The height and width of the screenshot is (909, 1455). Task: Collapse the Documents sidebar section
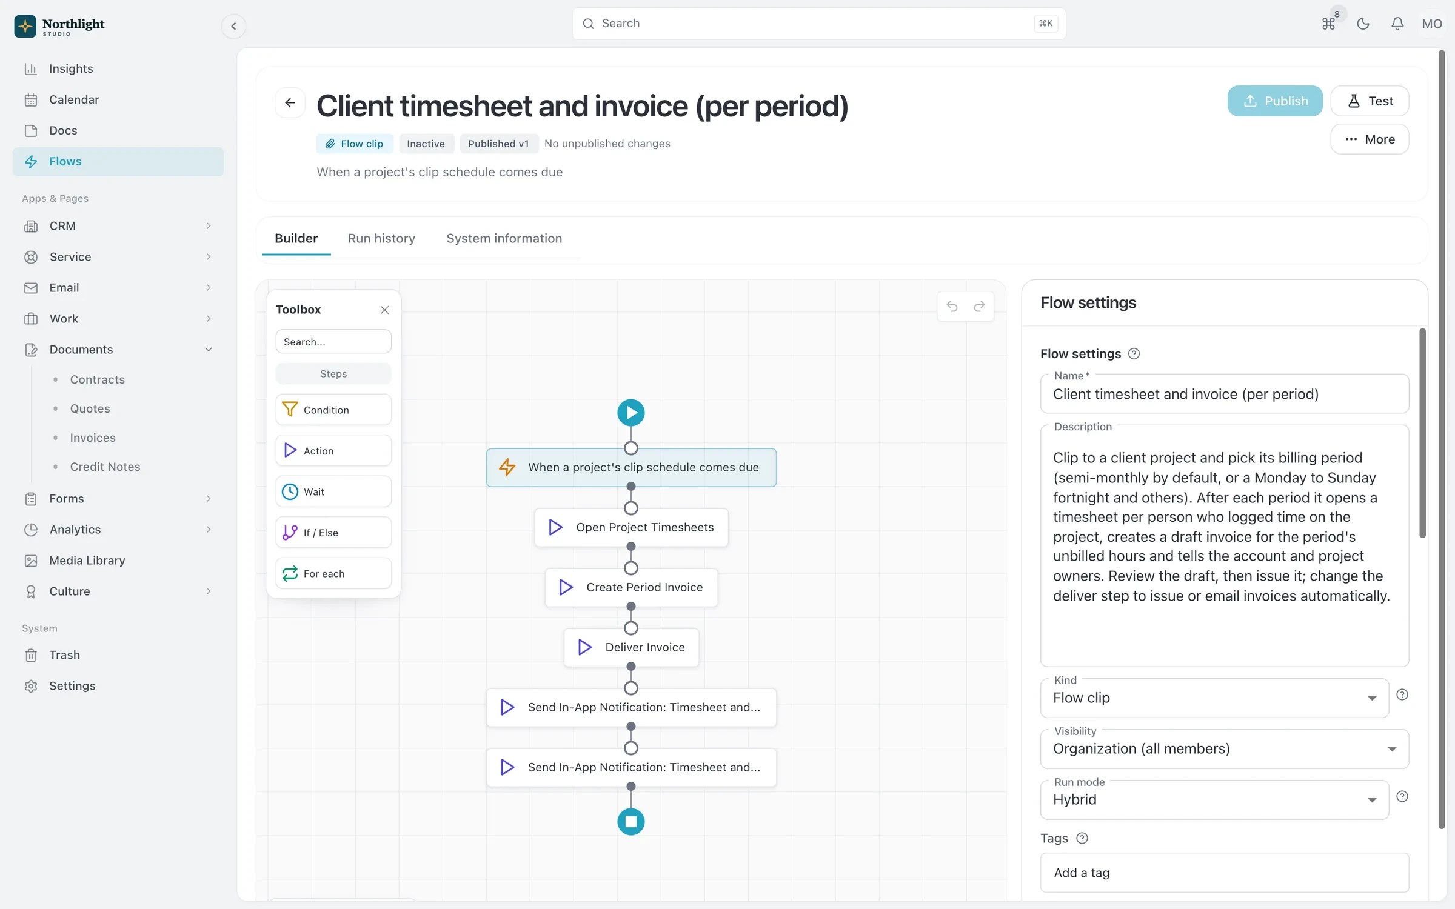click(118, 350)
